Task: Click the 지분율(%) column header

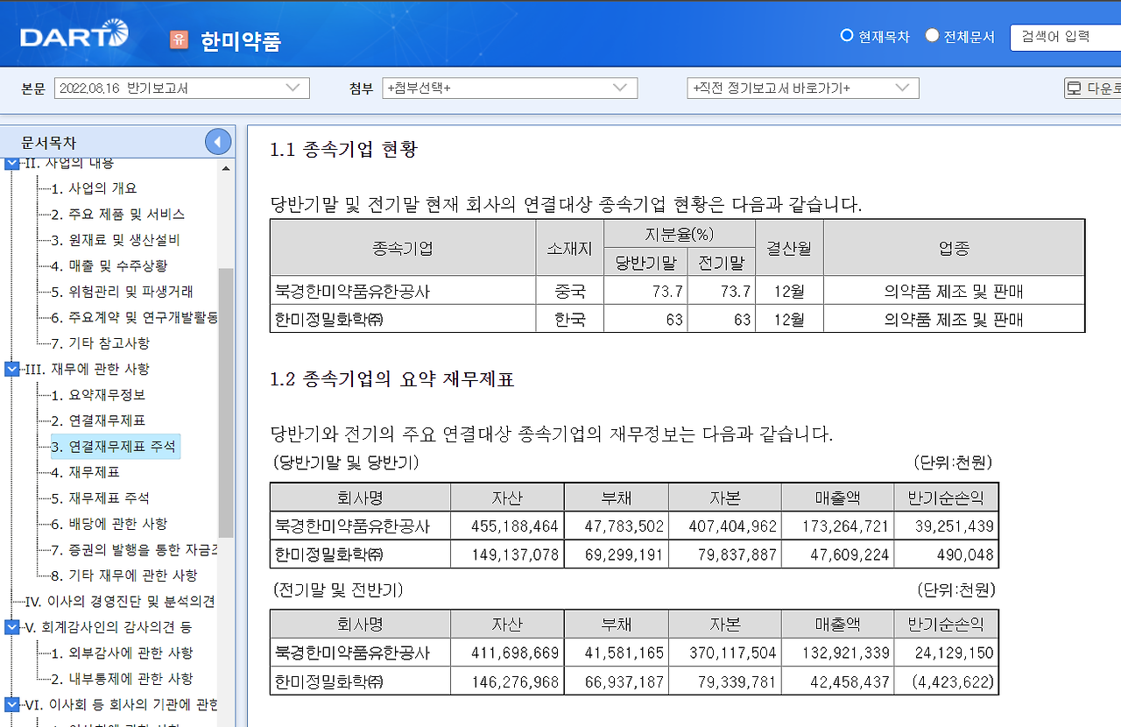Action: pyautogui.click(x=680, y=234)
